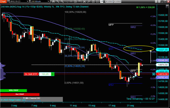Click the 15227,55 cyan price marker

pyautogui.click(x=162, y=50)
